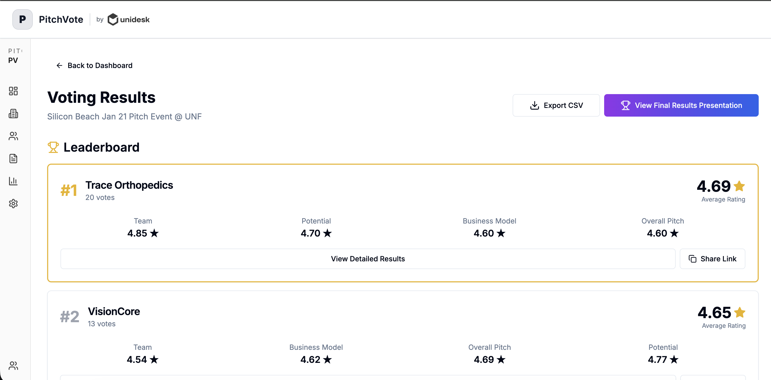Screen dimensions: 771x380
Task: Go Back to Dashboard
Action: (94, 65)
